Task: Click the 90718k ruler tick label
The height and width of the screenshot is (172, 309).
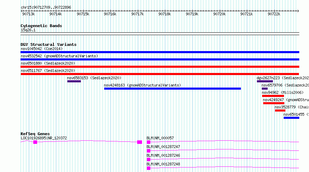Action: point(165,14)
